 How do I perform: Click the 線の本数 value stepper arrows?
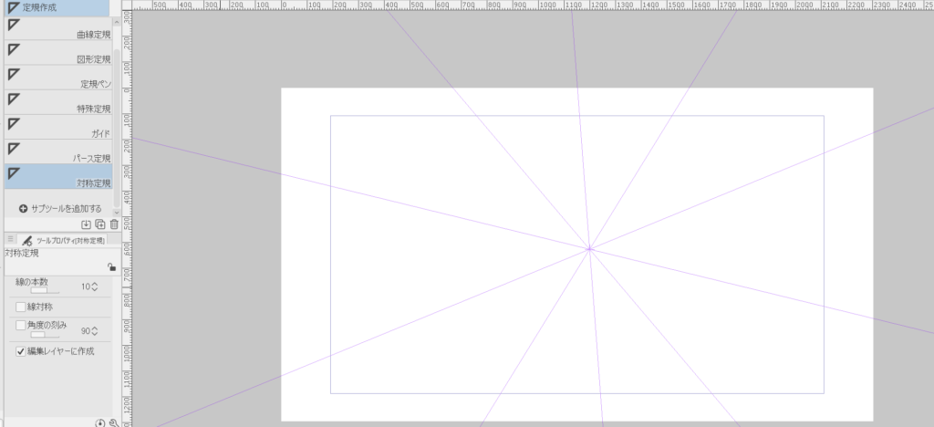[94, 286]
